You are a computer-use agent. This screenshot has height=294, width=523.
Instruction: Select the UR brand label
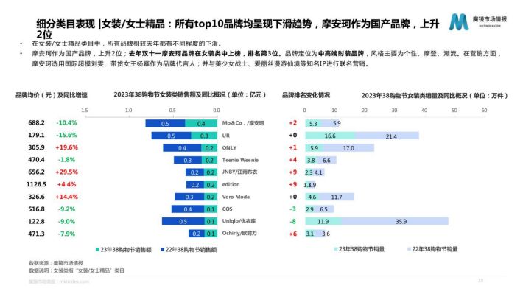(226, 136)
